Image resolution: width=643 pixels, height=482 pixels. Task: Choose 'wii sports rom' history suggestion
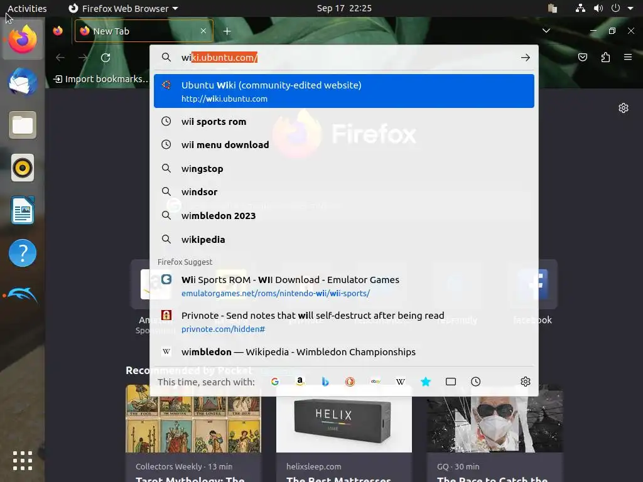point(343,121)
